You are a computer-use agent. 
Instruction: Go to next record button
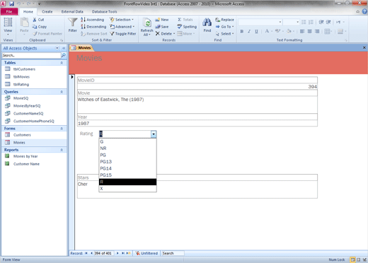pos(117,253)
